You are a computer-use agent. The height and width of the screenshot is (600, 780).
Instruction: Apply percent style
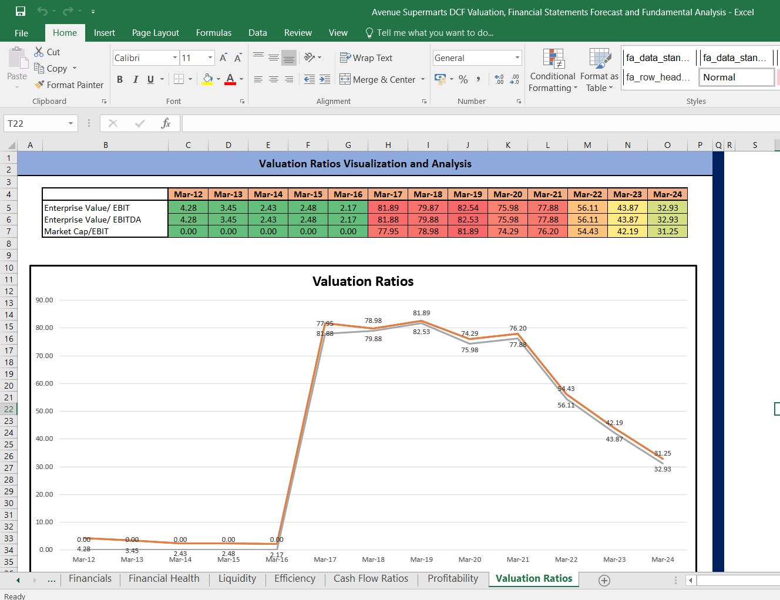(x=463, y=79)
